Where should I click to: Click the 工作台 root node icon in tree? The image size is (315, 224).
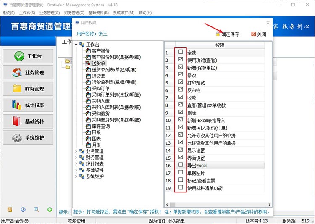pyautogui.click(x=82, y=45)
